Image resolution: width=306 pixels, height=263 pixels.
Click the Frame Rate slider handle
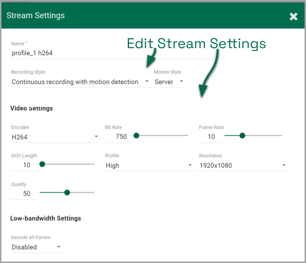click(242, 136)
